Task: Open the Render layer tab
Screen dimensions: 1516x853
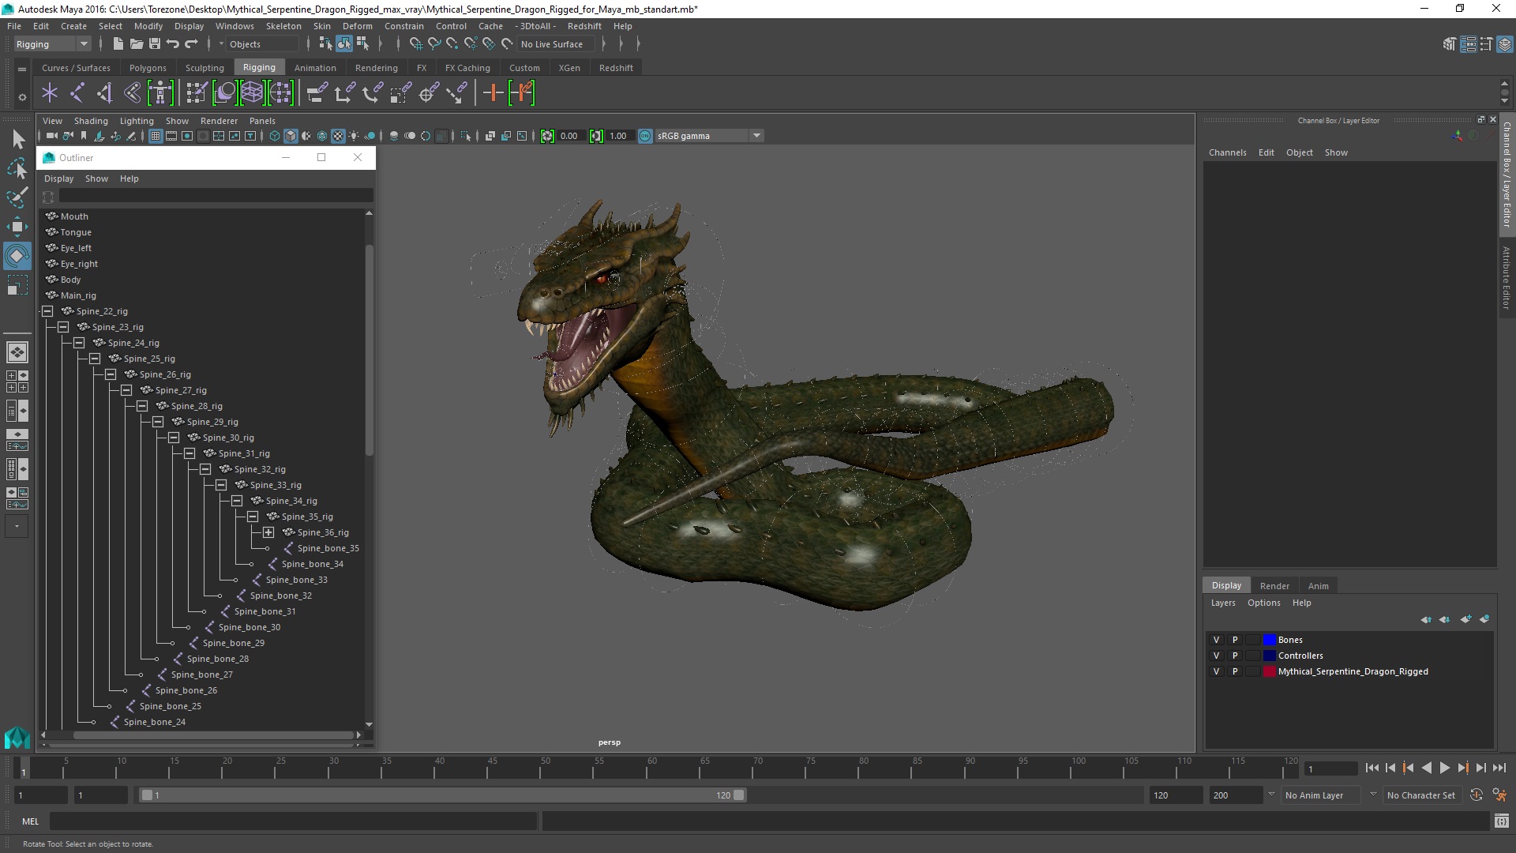Action: (x=1274, y=586)
